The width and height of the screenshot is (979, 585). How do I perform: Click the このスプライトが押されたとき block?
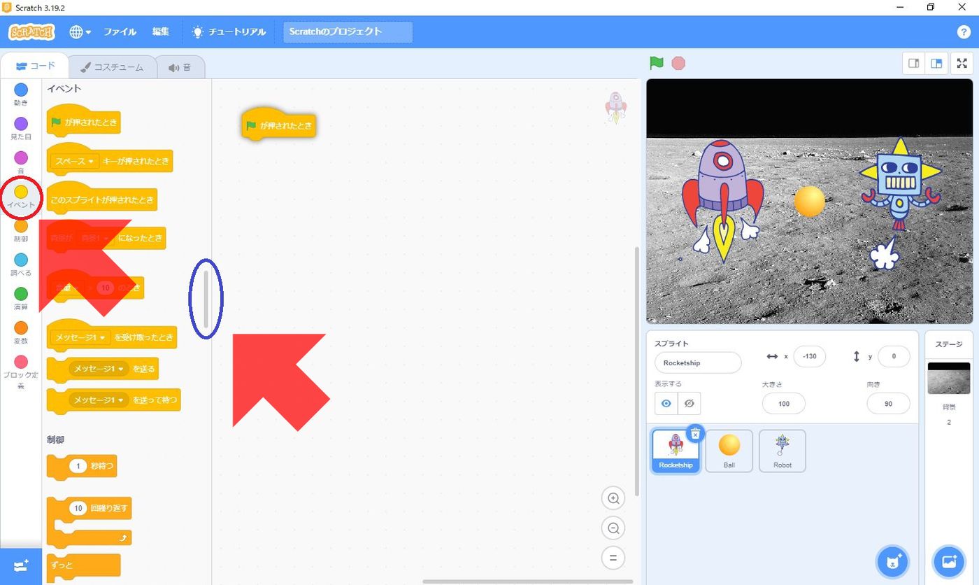(102, 199)
